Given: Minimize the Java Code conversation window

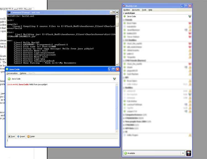Looking at the screenshot, I should tap(110, 69).
